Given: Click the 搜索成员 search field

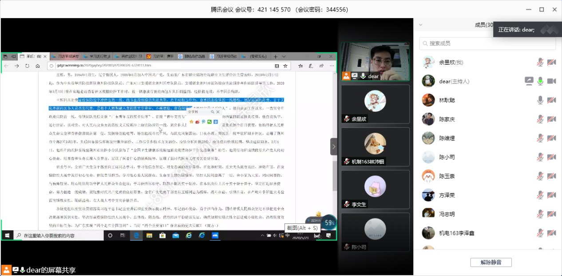Looking at the screenshot, I should point(487,43).
